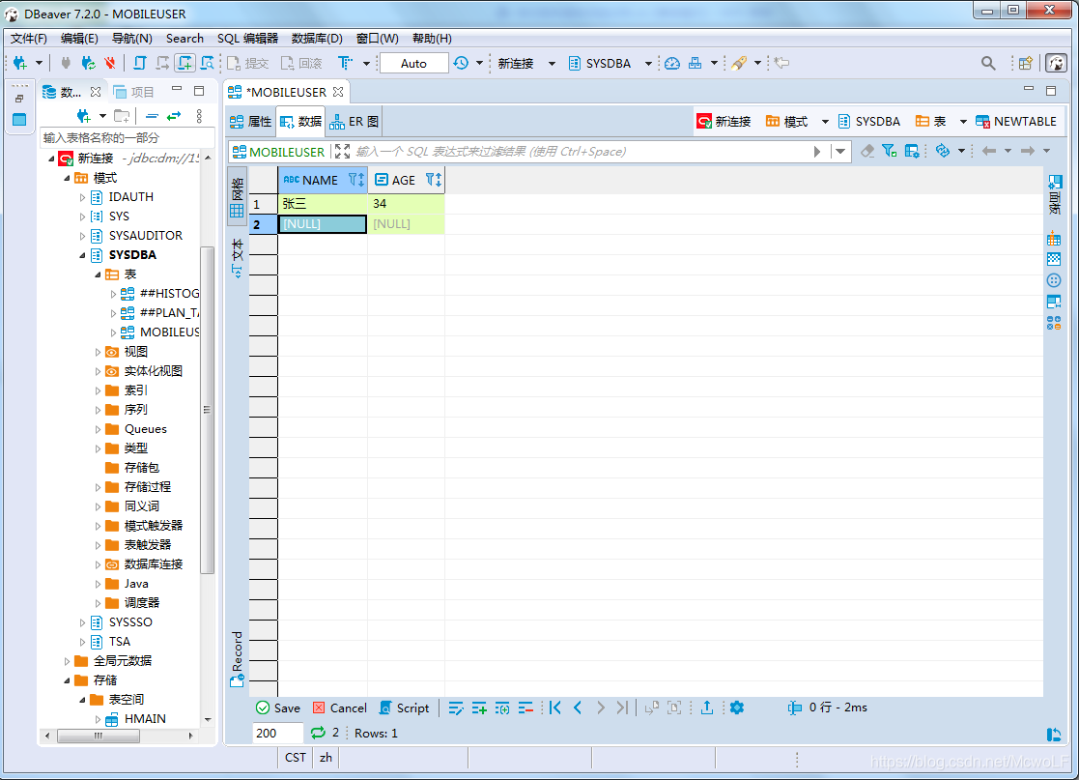Open the filter history dropdown arrow
This screenshot has height=780, width=1079.
pos(840,152)
